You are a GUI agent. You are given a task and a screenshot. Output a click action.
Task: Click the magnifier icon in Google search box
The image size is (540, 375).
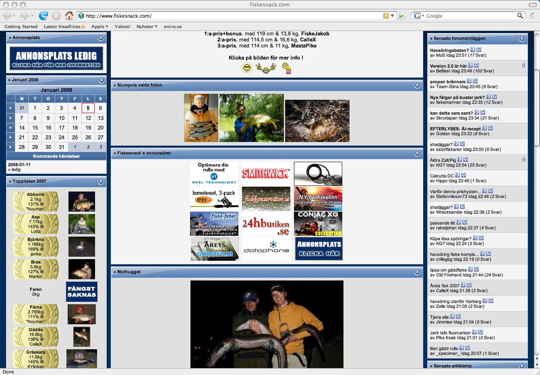520,16
